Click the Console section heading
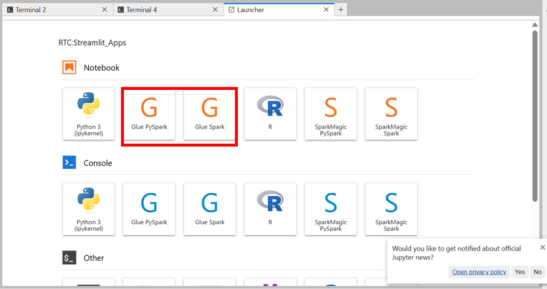 (x=98, y=163)
